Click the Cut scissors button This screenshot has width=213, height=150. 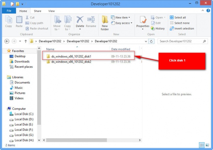30,17
